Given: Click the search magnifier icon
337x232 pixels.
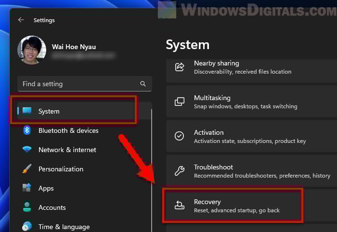Looking at the screenshot, I should point(143,84).
